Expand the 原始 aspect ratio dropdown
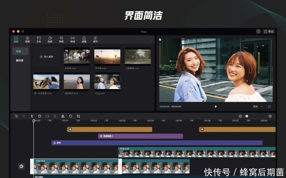This screenshot has width=286, height=178. click(x=258, y=107)
